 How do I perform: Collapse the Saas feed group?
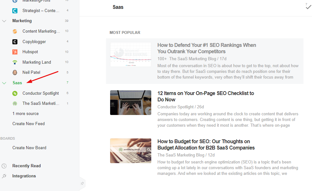point(4,83)
